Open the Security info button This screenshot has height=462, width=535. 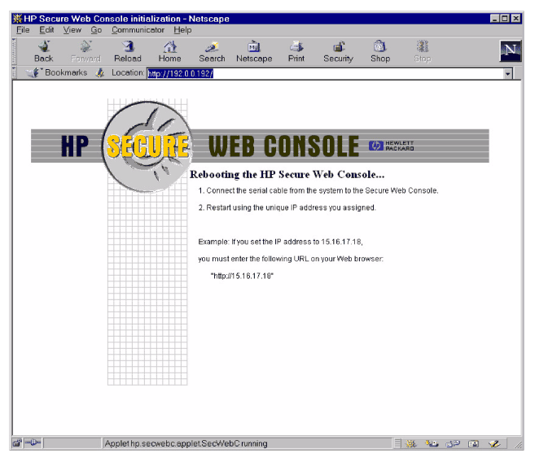(338, 51)
